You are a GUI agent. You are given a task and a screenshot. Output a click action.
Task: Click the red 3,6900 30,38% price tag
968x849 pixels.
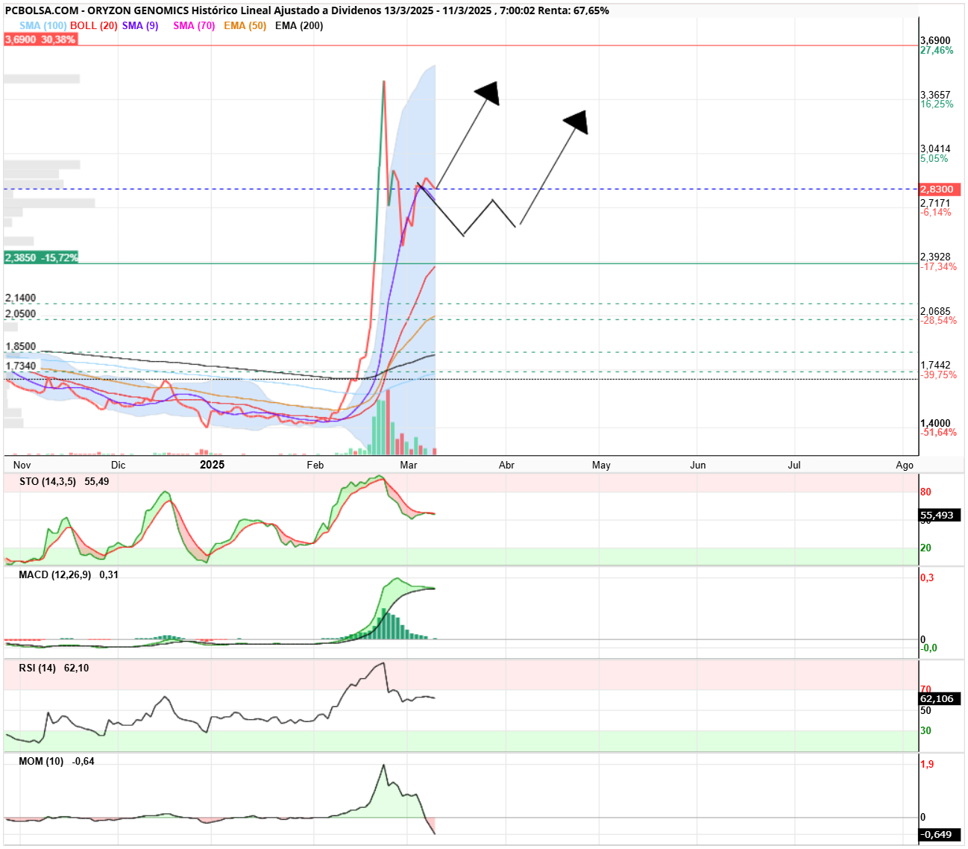(40, 40)
